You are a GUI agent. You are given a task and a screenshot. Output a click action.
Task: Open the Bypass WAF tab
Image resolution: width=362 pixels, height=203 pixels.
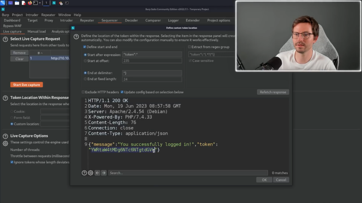(x=12, y=26)
